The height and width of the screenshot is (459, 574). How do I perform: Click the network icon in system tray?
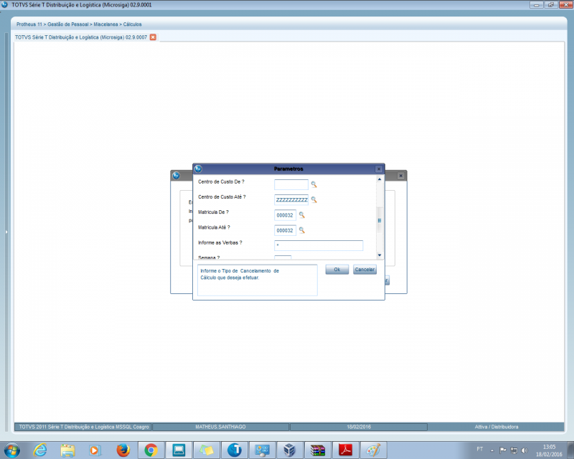click(514, 450)
